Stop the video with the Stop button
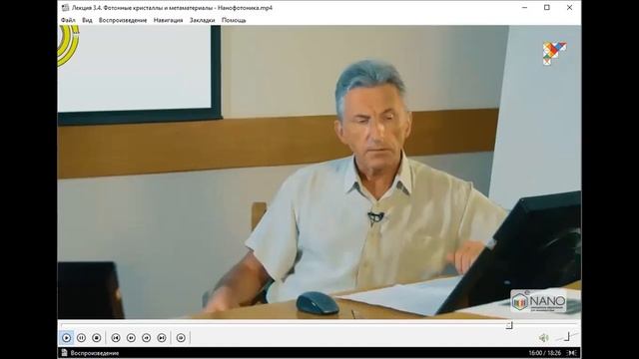This screenshot has width=639, height=359. (97, 337)
